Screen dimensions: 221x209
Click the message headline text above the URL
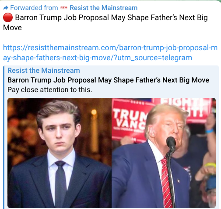pos(105,22)
